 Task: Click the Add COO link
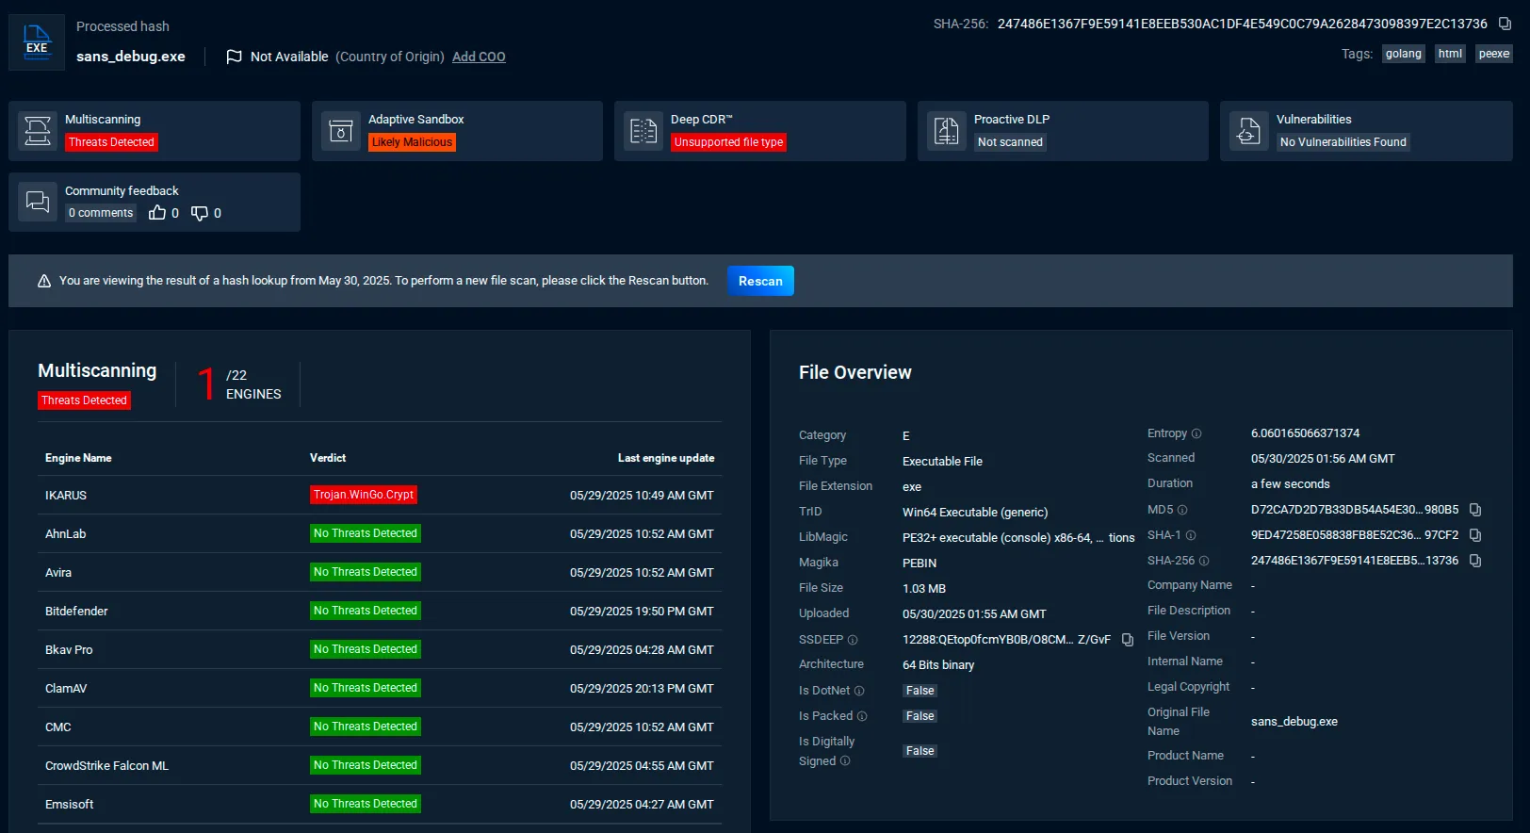tap(479, 57)
